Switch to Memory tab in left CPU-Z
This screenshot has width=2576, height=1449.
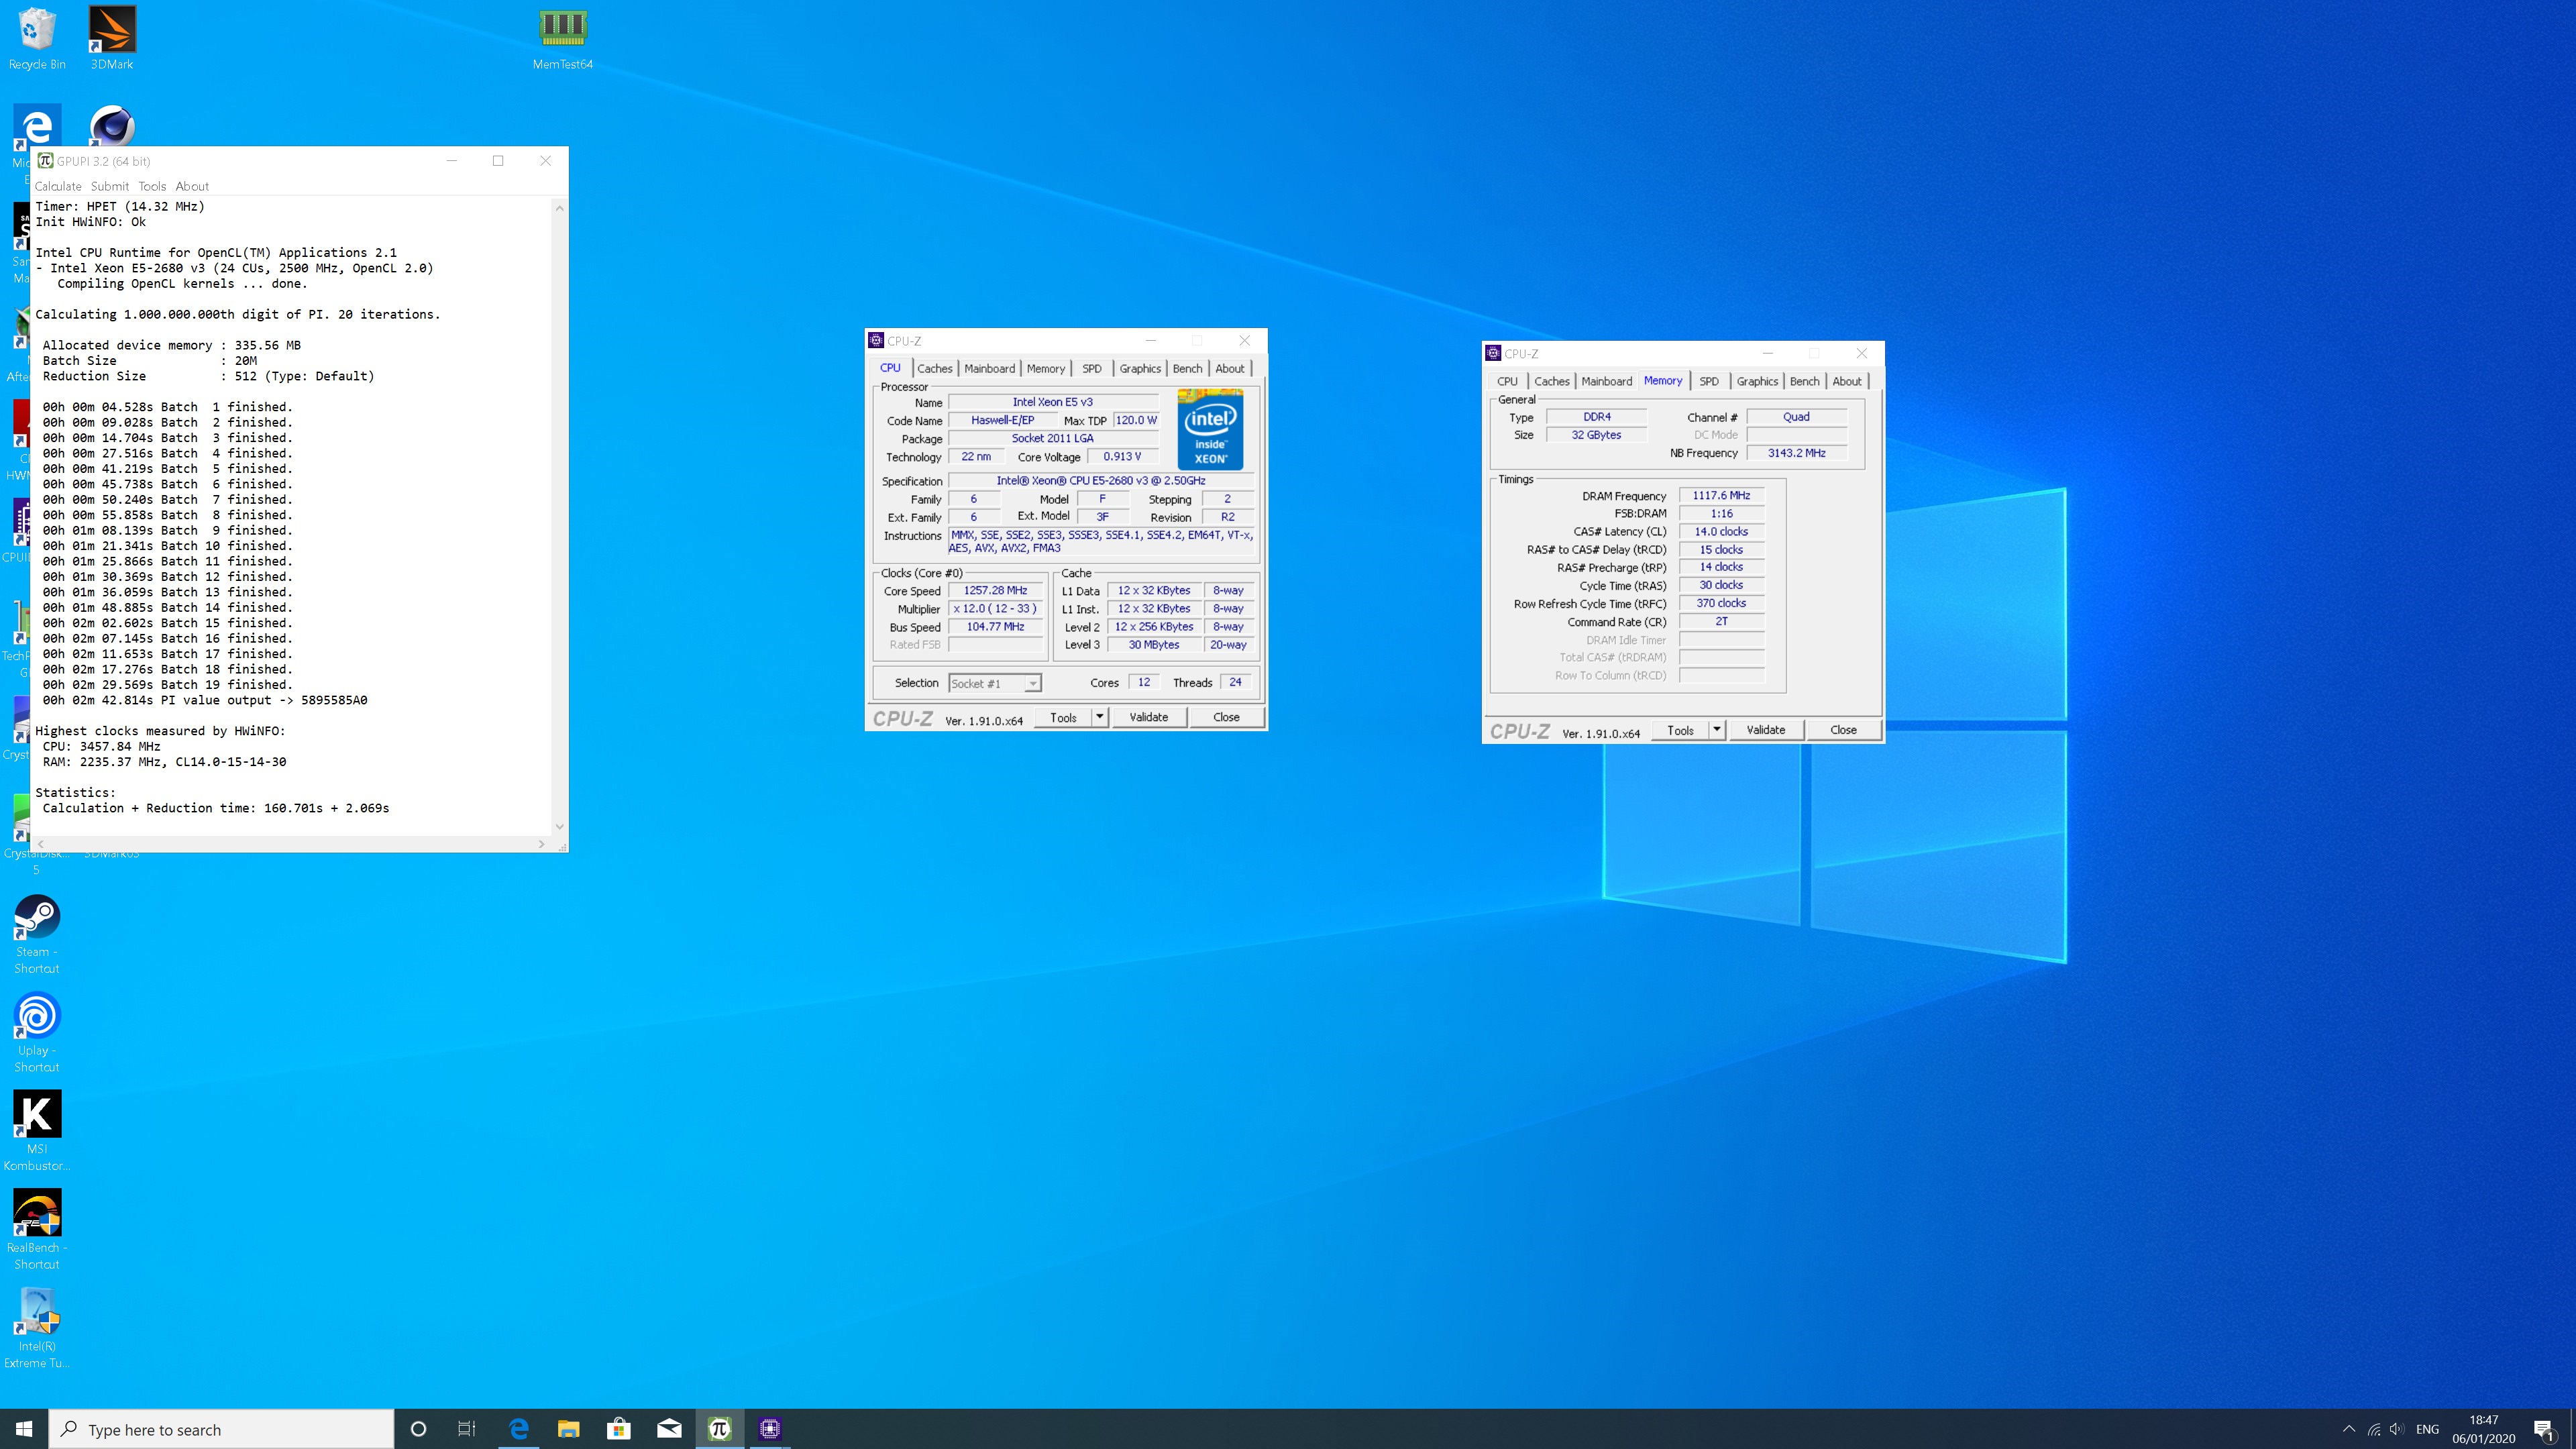click(x=1046, y=369)
